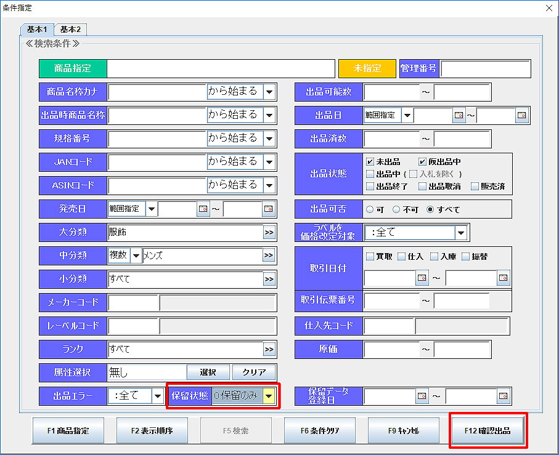Open calendar for 保留データ登録日 end date

click(504, 395)
